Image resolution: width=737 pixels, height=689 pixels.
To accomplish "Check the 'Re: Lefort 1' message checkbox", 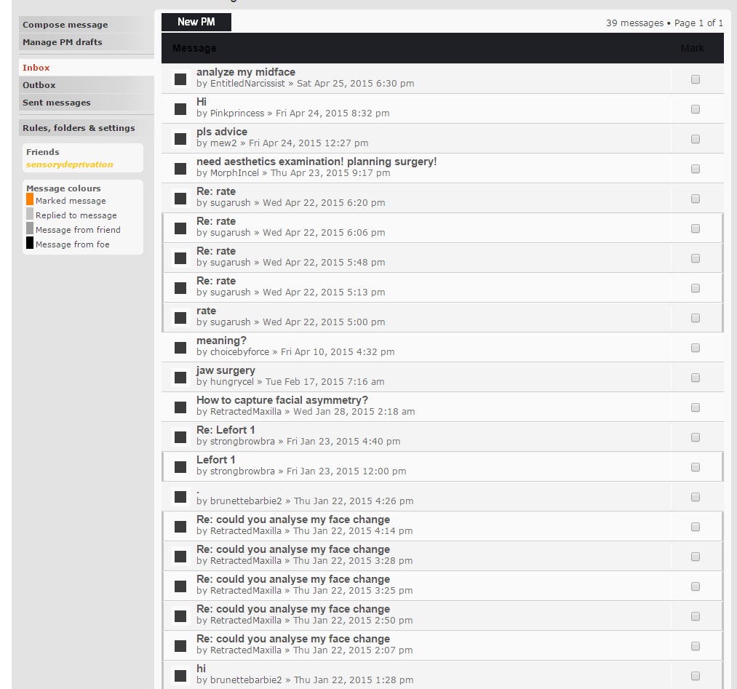I will [x=696, y=437].
